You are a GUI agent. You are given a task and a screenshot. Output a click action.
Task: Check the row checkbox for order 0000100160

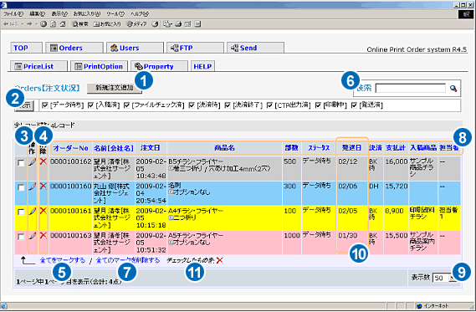(21, 188)
